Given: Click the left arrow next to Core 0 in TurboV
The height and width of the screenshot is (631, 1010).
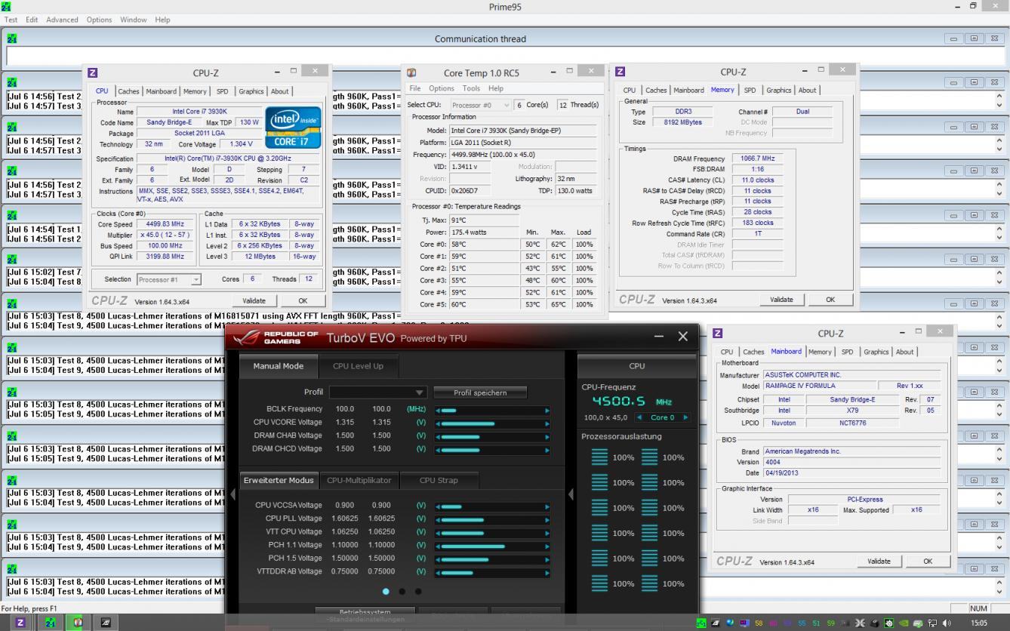Looking at the screenshot, I should [x=639, y=417].
